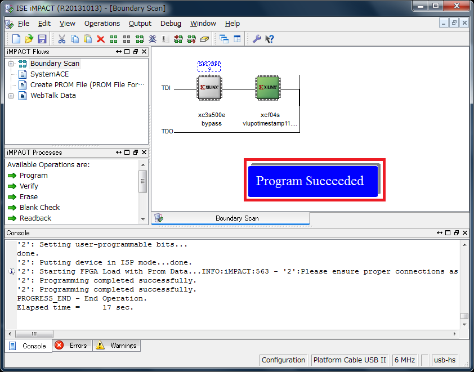The width and height of the screenshot is (474, 372).
Task: Click the console vertical scrollbar up arrow
Action: (464, 245)
